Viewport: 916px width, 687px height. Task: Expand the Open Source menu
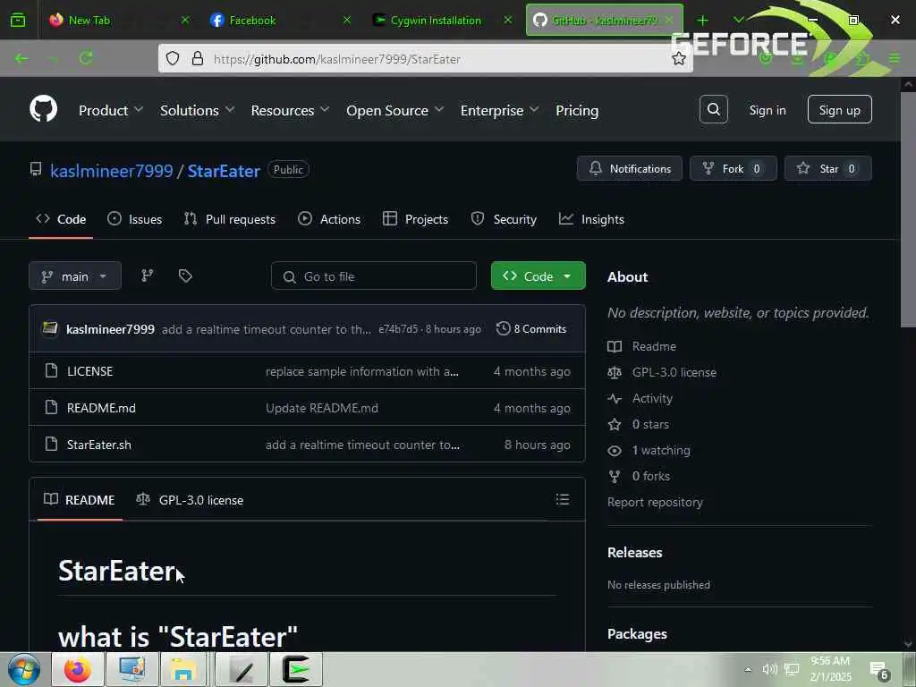(x=394, y=110)
